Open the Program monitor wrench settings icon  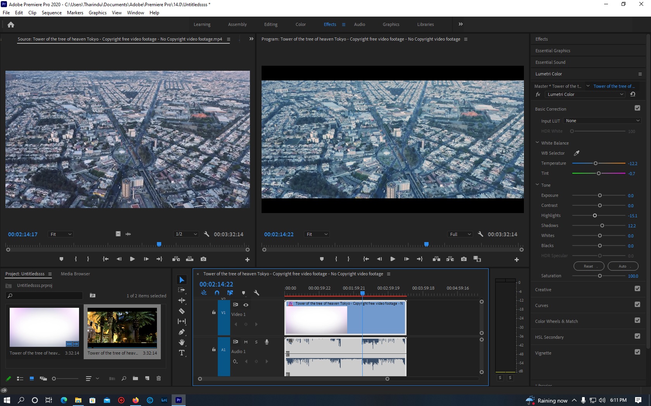tap(480, 234)
